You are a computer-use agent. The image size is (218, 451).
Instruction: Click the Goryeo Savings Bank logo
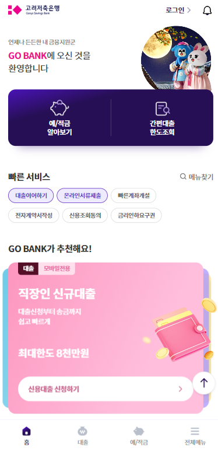(34, 10)
